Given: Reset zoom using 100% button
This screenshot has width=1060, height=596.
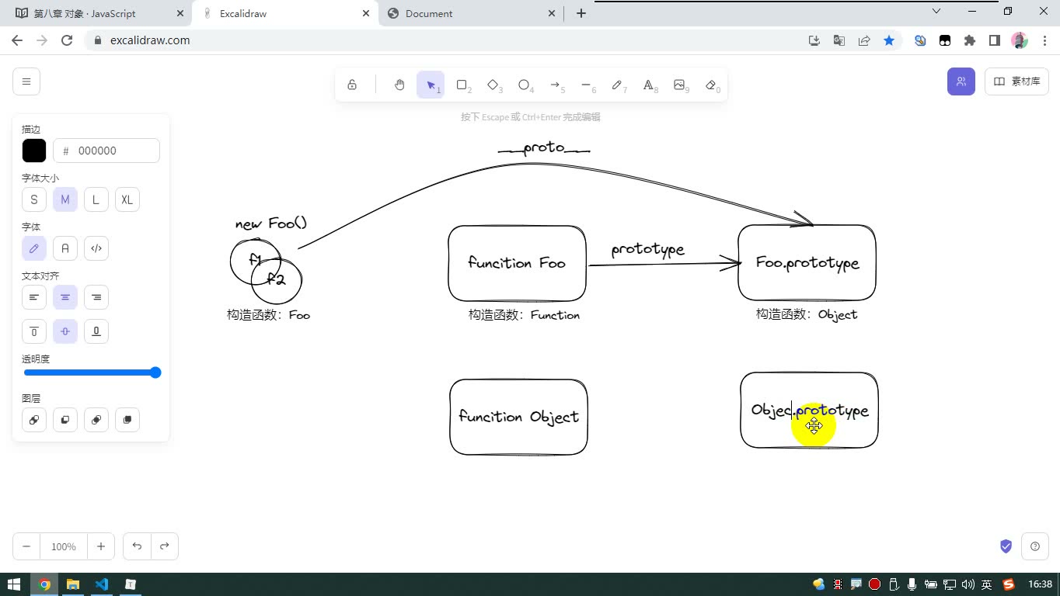Looking at the screenshot, I should pyautogui.click(x=64, y=546).
